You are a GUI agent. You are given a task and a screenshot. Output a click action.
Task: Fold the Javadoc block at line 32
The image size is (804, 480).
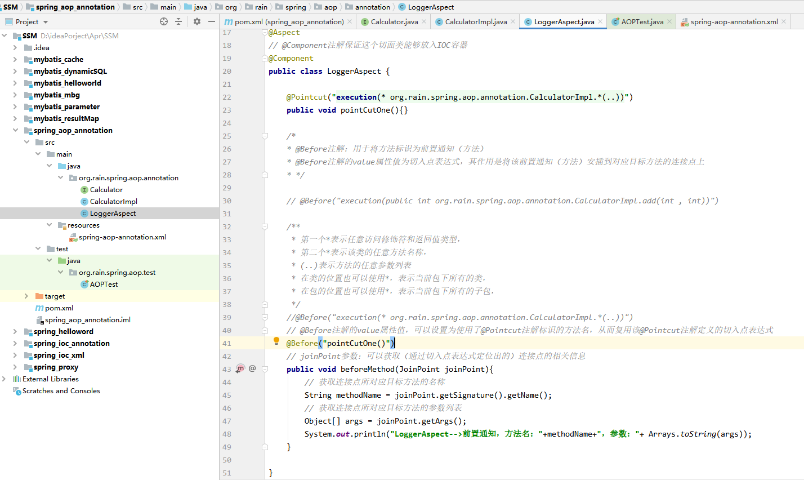[265, 226]
